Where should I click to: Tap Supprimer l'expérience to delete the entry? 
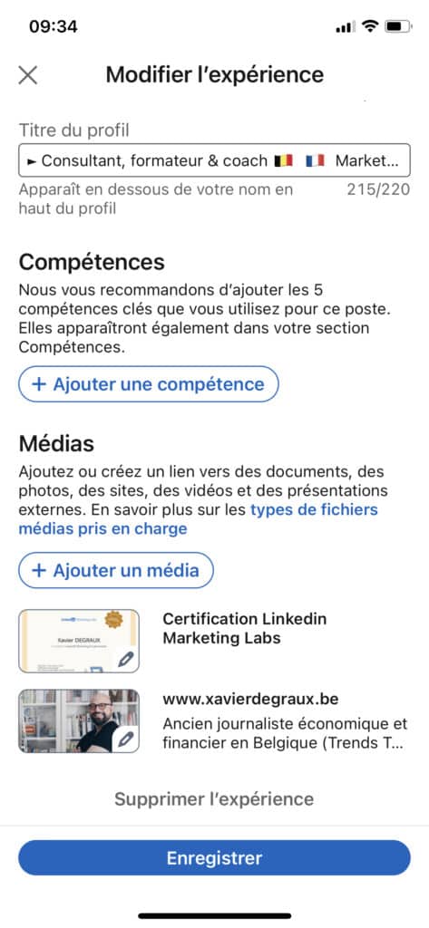214,799
